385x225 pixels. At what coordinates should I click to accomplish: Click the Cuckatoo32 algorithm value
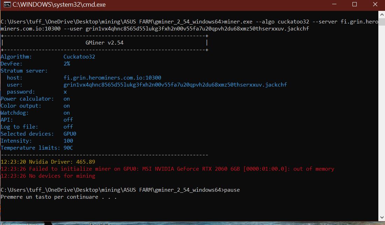click(x=79, y=57)
